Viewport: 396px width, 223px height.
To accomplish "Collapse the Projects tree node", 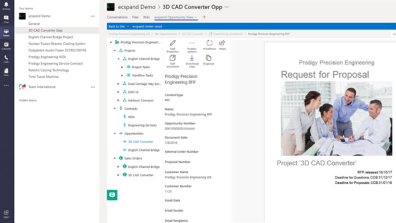I will click(x=115, y=51).
